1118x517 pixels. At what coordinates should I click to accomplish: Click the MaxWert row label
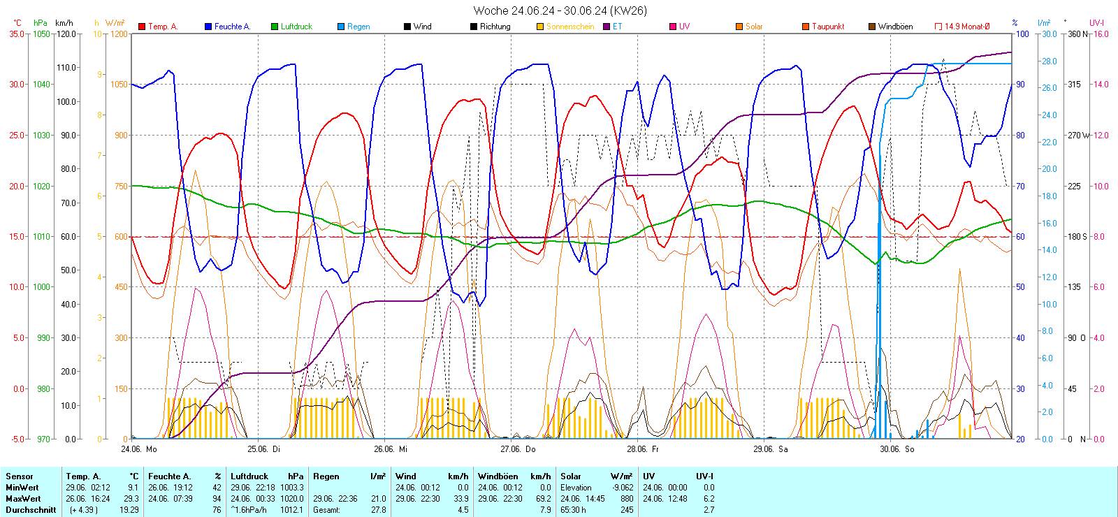pyautogui.click(x=23, y=499)
